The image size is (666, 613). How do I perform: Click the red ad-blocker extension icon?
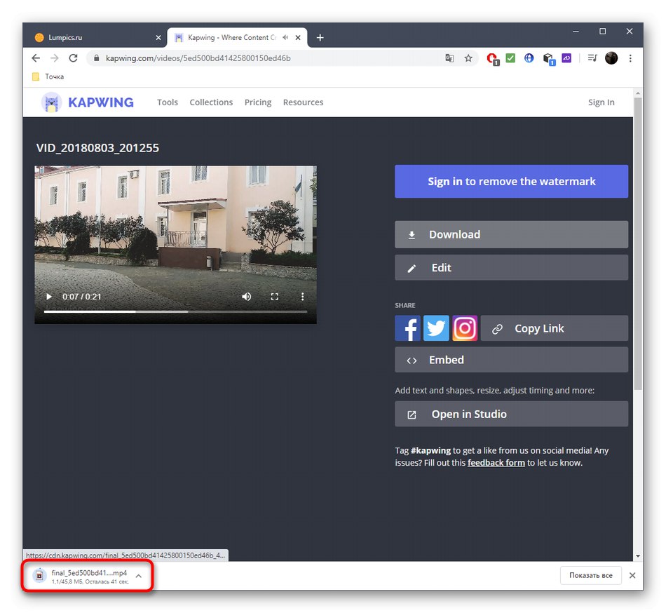tap(493, 59)
